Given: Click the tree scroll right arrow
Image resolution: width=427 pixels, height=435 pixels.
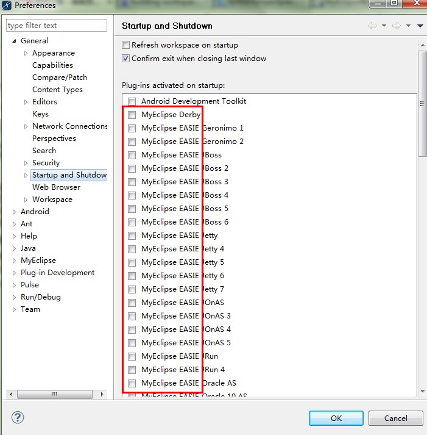Looking at the screenshot, I should tap(102, 394).
